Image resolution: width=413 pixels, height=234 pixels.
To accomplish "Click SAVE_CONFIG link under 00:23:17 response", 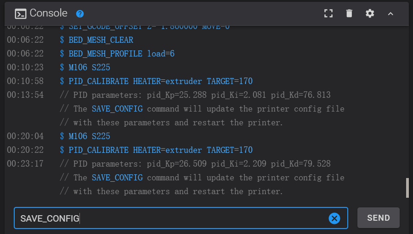I will click(x=117, y=178).
